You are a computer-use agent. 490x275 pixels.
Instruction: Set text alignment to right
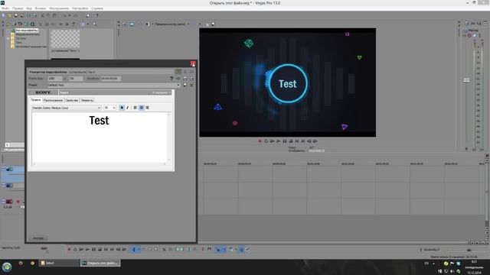point(147,108)
